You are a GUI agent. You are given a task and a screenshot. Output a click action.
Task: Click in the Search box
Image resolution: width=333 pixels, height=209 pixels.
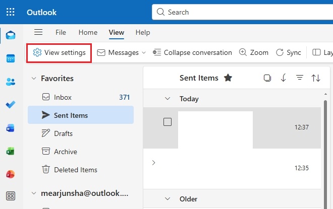[242, 12]
